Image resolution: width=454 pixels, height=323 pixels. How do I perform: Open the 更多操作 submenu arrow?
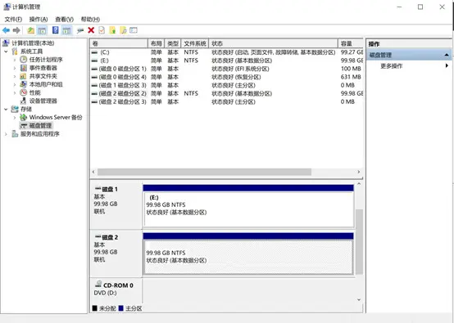click(447, 65)
